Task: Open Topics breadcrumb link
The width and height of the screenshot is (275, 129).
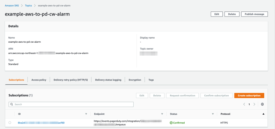Action: point(29,6)
